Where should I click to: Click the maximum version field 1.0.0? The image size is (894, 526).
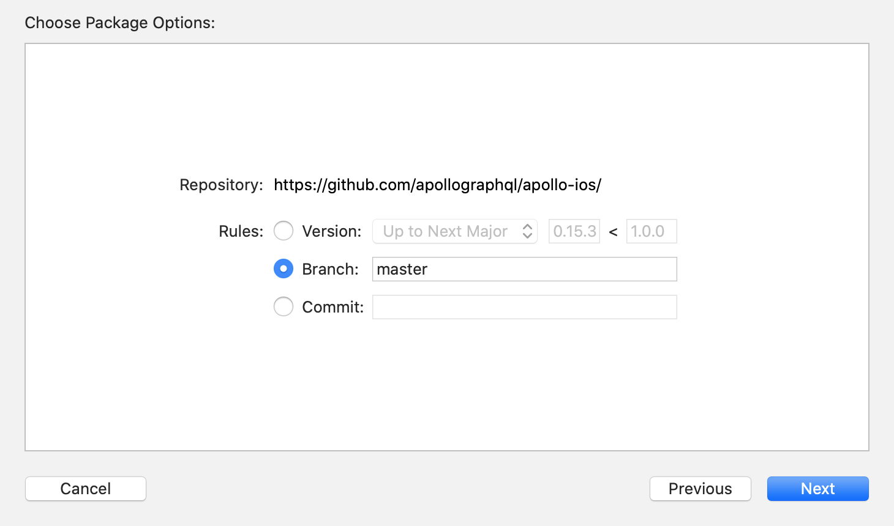point(652,231)
